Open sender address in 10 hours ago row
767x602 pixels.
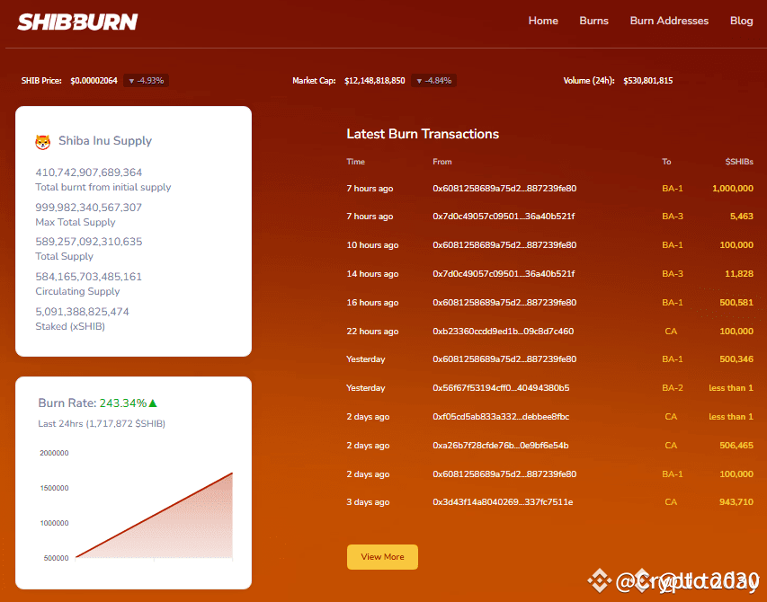click(x=504, y=244)
